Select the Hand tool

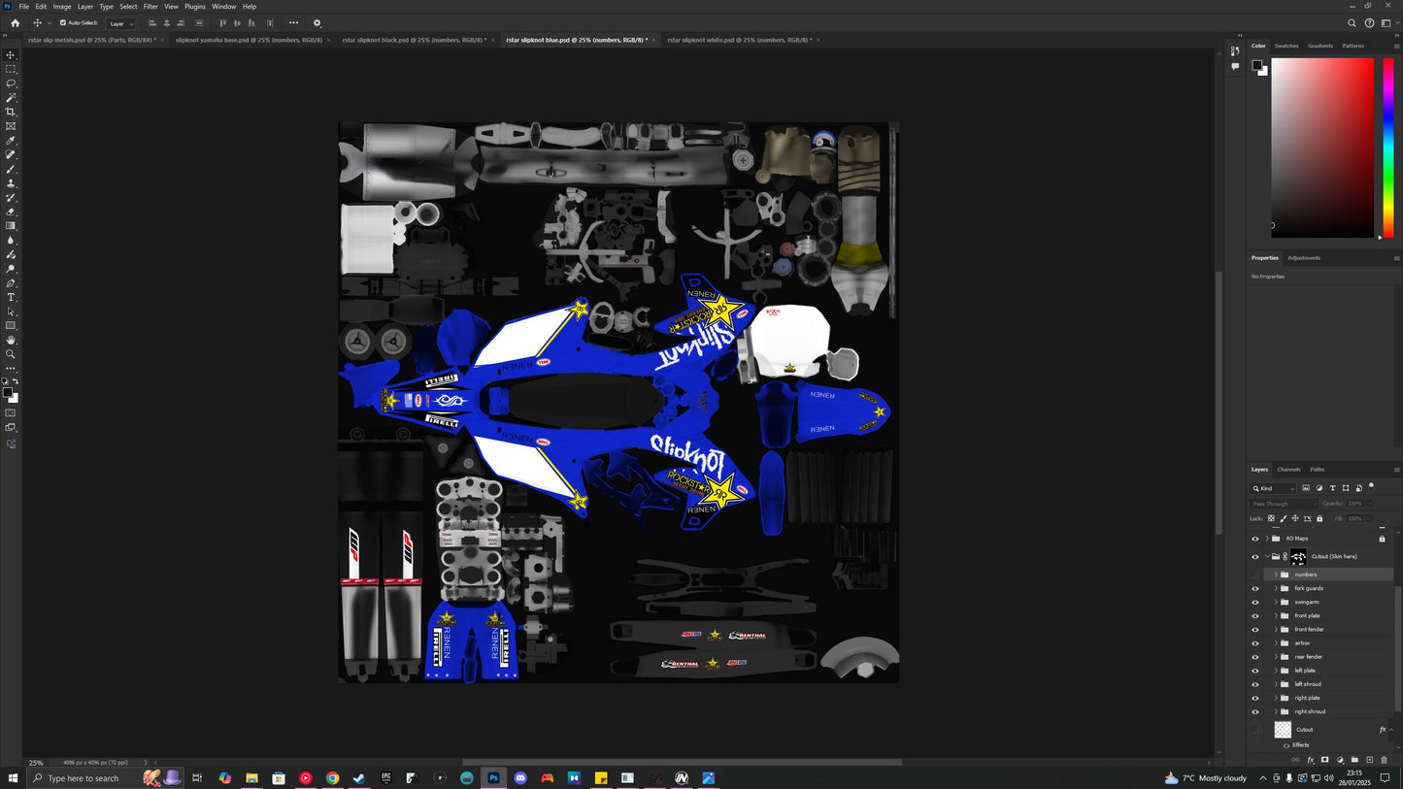click(11, 340)
